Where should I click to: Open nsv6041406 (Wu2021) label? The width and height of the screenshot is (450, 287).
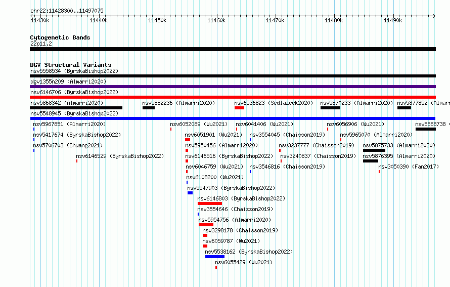point(264,124)
